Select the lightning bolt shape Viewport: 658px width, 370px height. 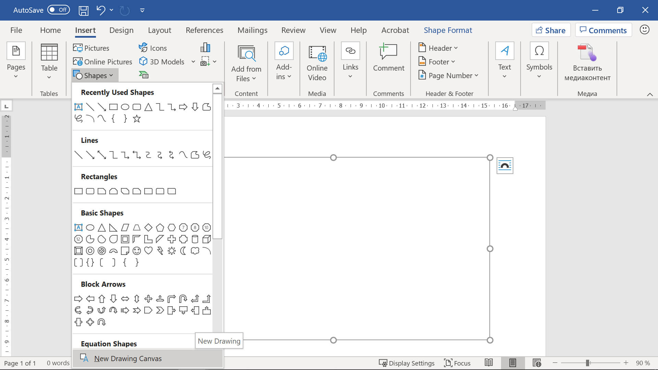[x=160, y=251]
